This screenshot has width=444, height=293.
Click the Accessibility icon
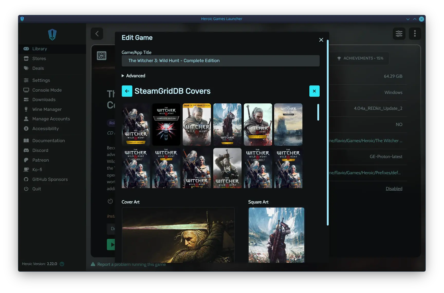pos(26,129)
